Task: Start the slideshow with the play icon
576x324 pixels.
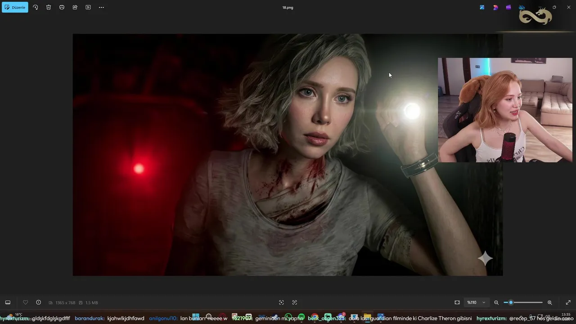Action: 88,7
